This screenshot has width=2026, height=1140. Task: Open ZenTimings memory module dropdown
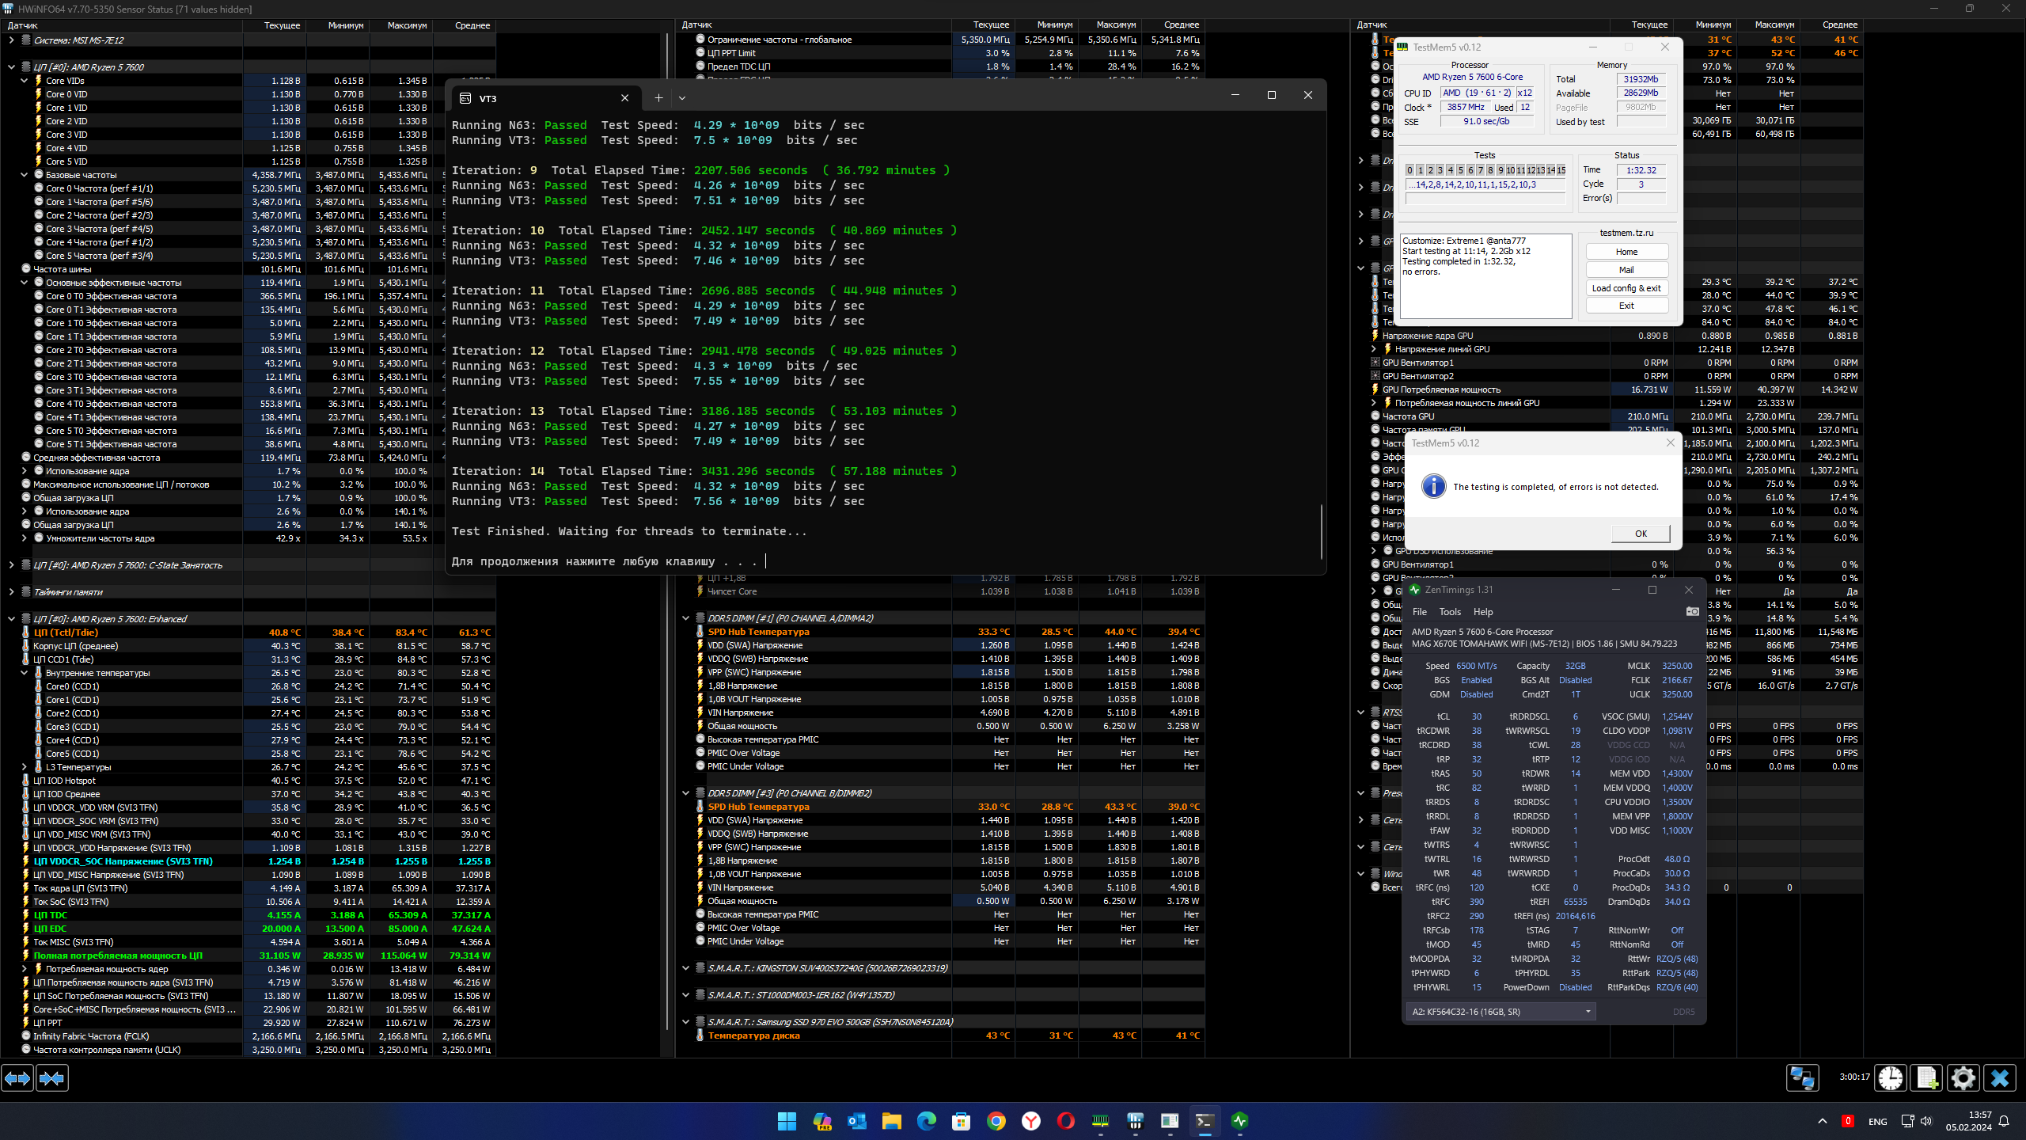point(1588,1012)
